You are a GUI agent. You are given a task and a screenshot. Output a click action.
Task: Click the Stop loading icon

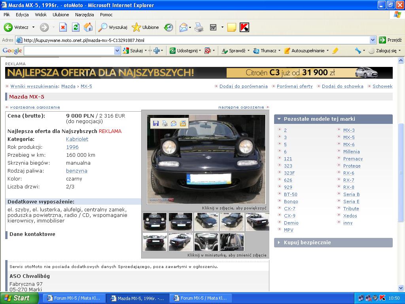point(63,27)
